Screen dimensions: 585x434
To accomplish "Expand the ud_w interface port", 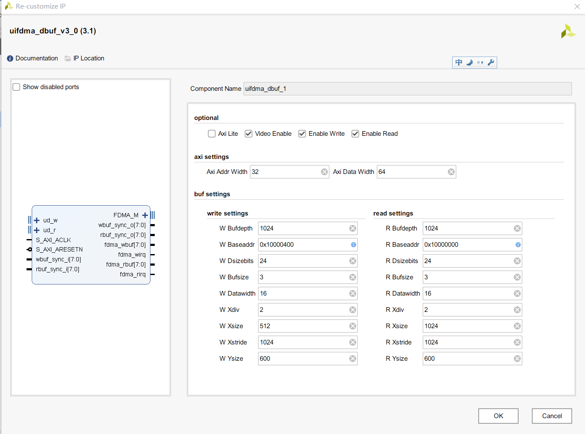I will click(37, 220).
